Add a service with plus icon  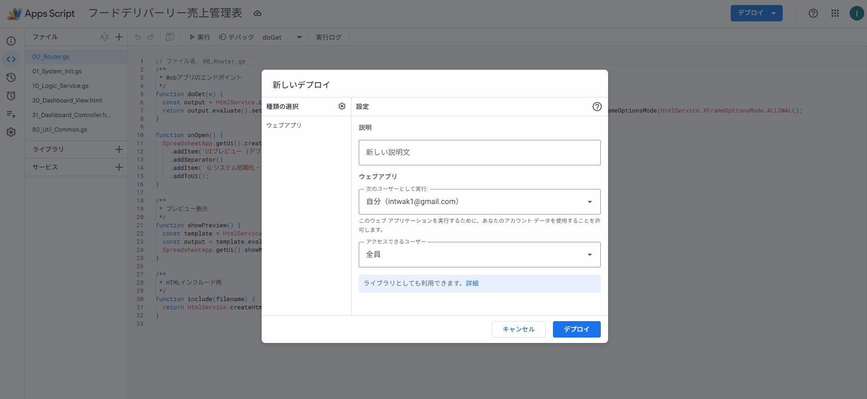pos(119,167)
